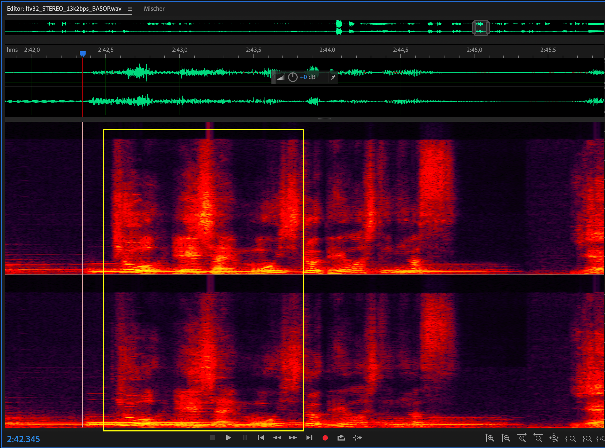
Task: Toggle Loop Playback icon
Action: [341, 437]
